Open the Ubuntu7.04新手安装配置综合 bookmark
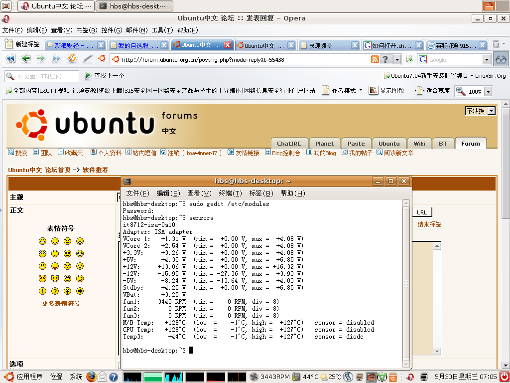Viewport: 510px width, 383px height. tap(445, 76)
